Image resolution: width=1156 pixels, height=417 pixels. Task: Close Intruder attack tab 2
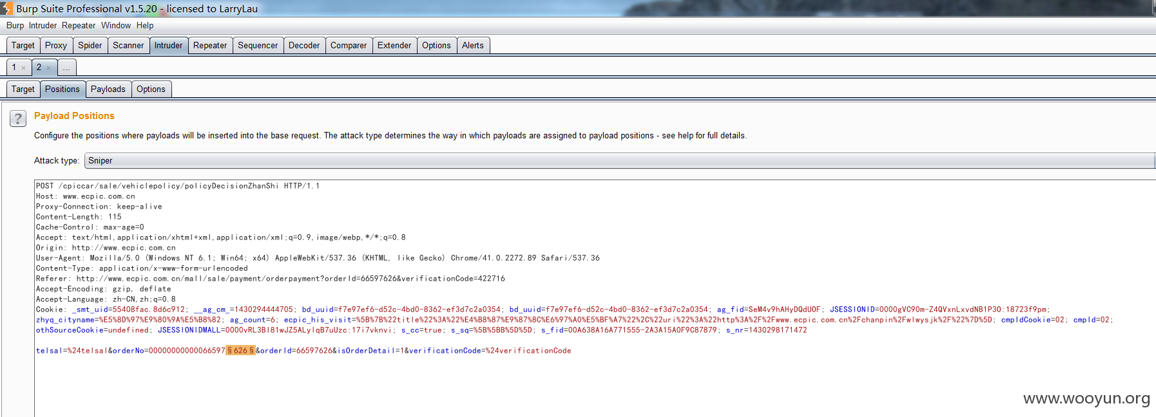(x=48, y=68)
